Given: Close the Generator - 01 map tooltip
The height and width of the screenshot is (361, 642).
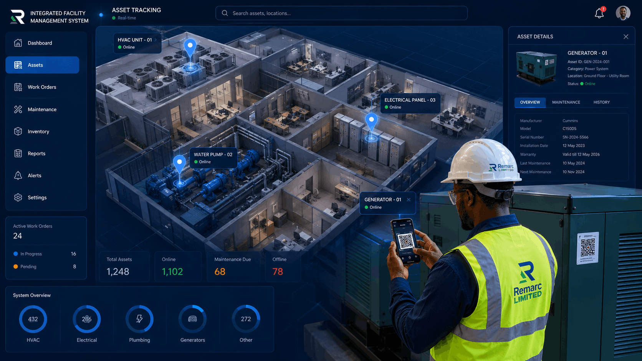Looking at the screenshot, I should 409,199.
